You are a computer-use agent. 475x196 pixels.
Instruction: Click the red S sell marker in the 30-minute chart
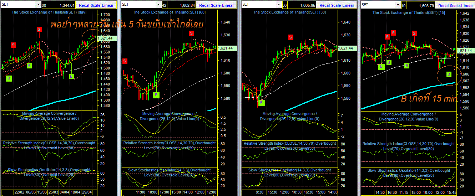(291, 37)
